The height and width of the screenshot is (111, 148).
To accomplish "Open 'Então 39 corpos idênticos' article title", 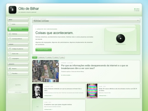I will tap(118, 90).
